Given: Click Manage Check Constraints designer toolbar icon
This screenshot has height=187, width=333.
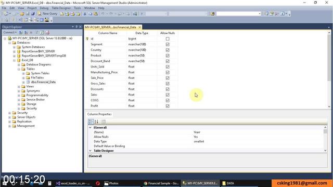Looking at the screenshot, I should click(42, 20).
